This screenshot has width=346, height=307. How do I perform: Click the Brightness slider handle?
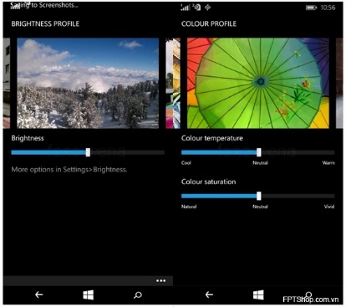tap(88, 152)
